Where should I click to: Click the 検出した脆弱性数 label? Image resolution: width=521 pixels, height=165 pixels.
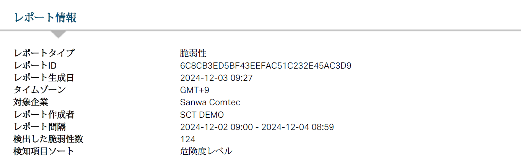[x=48, y=139]
